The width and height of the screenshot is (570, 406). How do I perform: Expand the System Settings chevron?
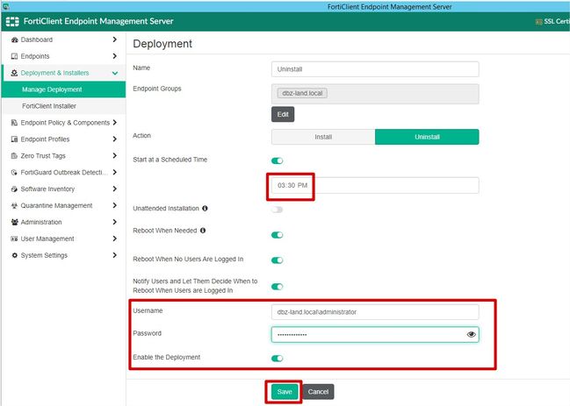tap(115, 255)
